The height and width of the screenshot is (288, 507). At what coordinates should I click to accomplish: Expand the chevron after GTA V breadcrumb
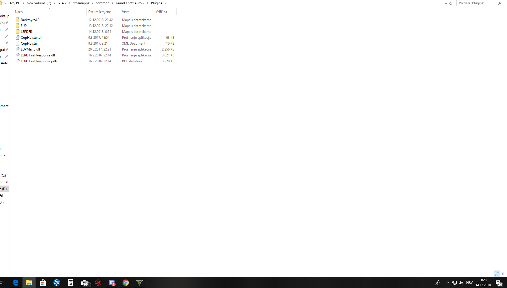pos(70,3)
